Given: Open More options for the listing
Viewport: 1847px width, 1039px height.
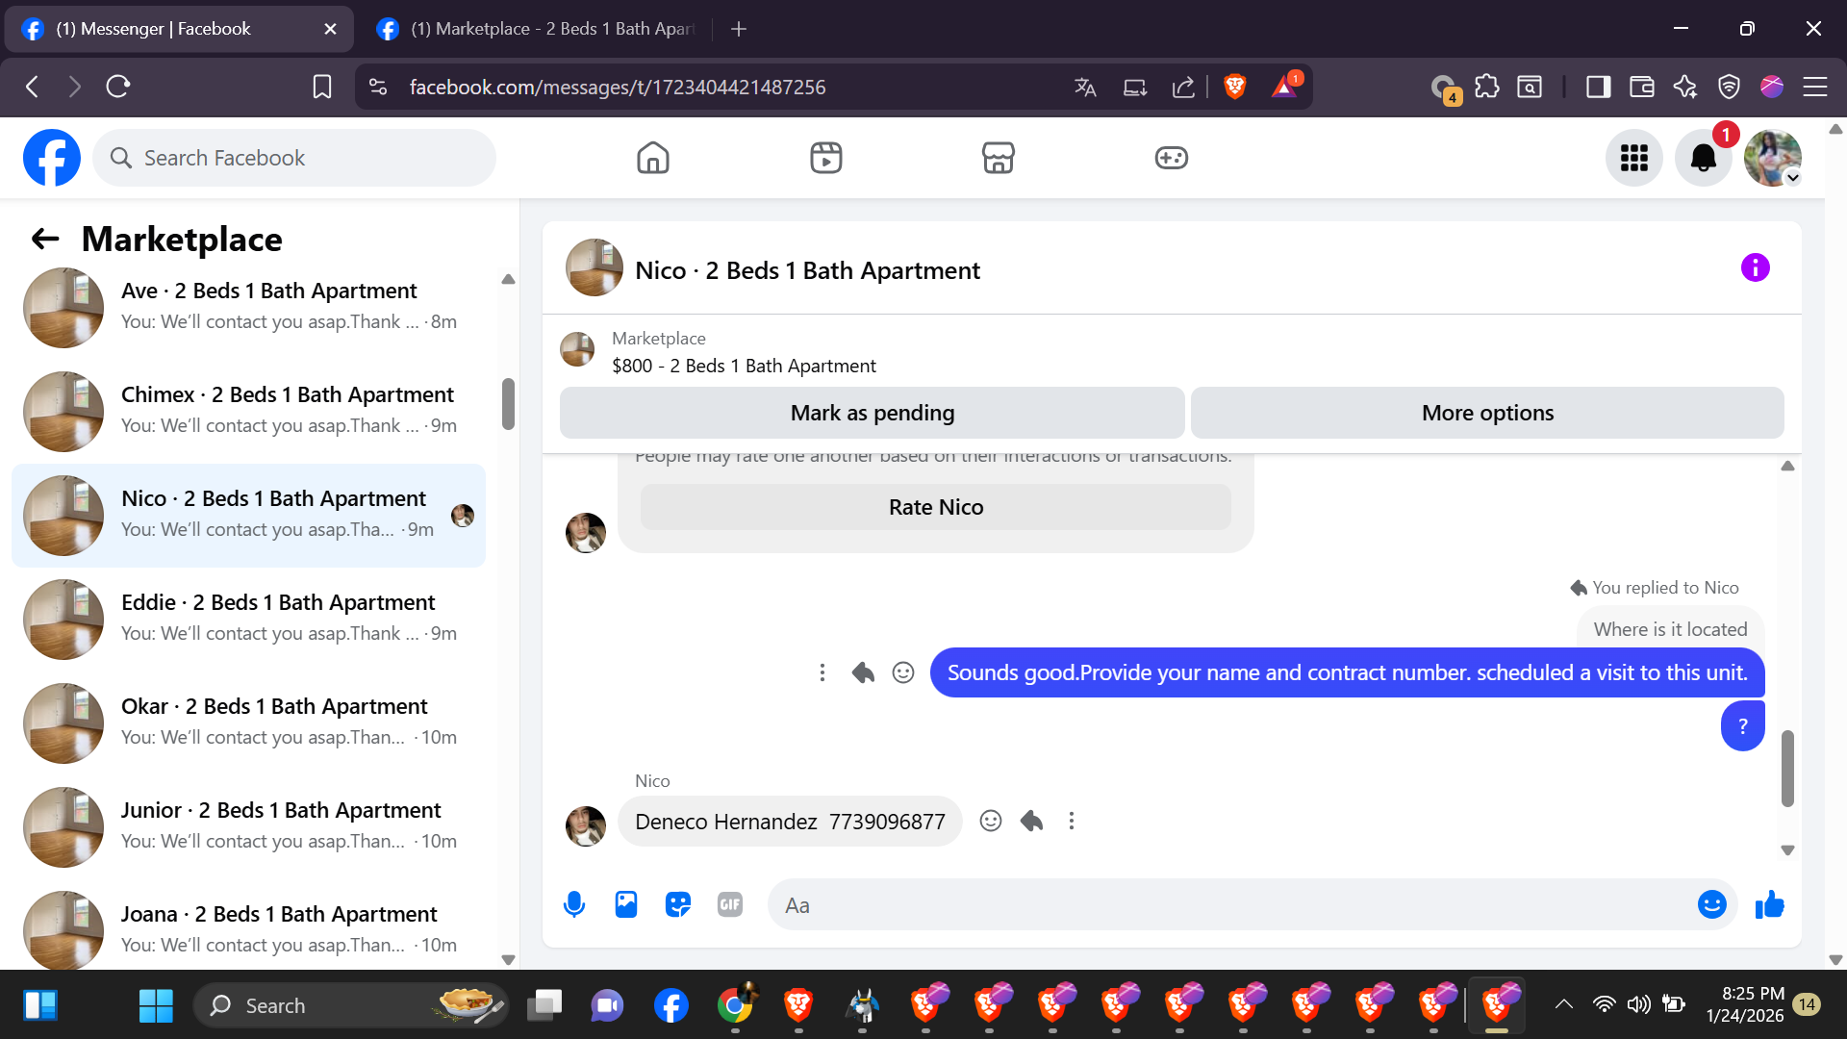Looking at the screenshot, I should 1487,413.
